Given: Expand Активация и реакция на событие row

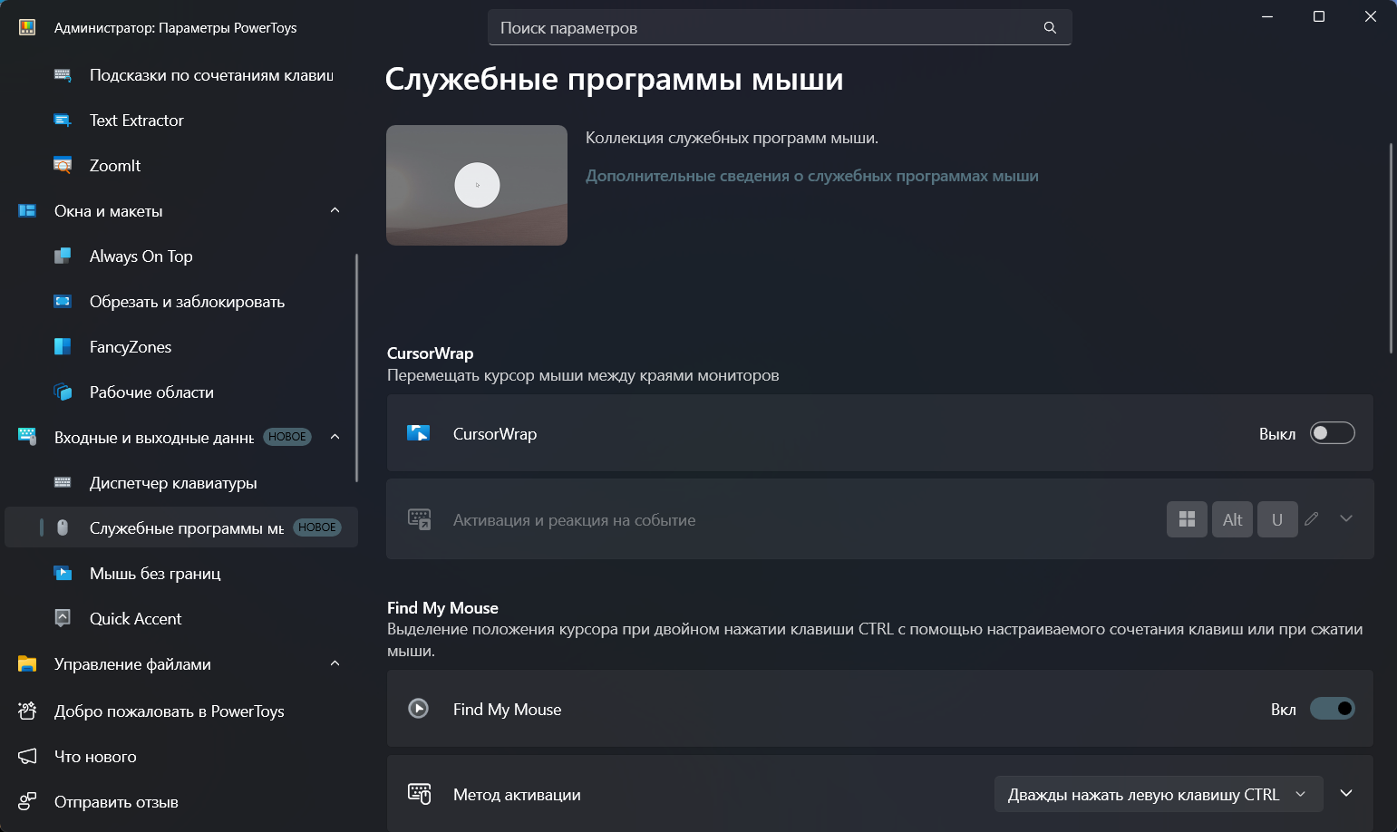Looking at the screenshot, I should 1346,519.
